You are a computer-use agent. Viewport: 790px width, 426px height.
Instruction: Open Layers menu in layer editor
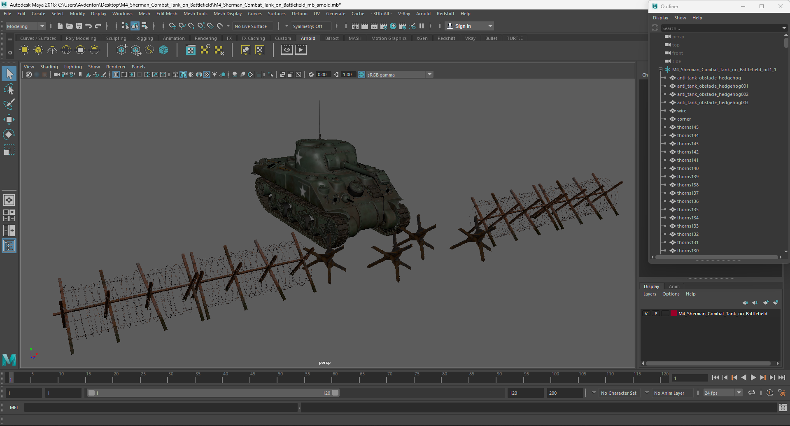(650, 294)
